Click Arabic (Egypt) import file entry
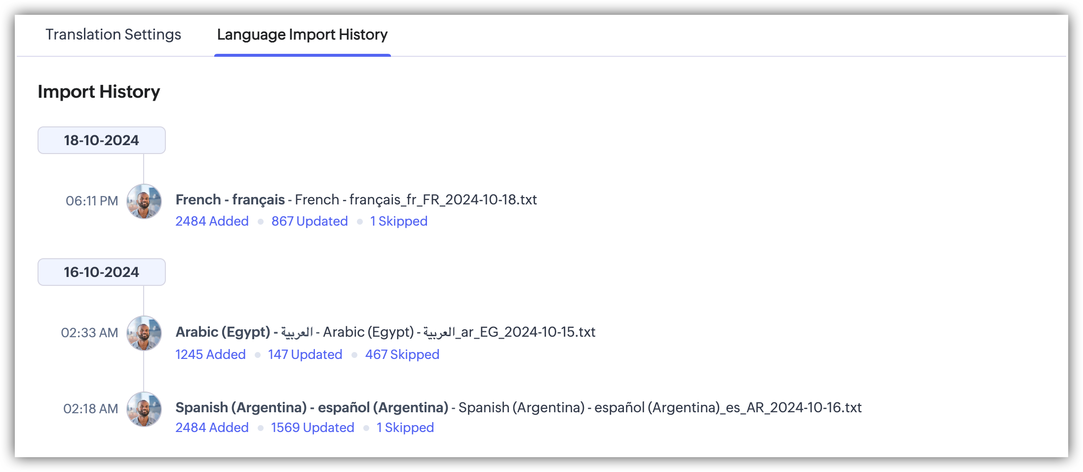Image resolution: width=1083 pixels, height=472 pixels. [385, 332]
